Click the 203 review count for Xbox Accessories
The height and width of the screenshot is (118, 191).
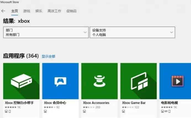pyautogui.click(x=98, y=107)
